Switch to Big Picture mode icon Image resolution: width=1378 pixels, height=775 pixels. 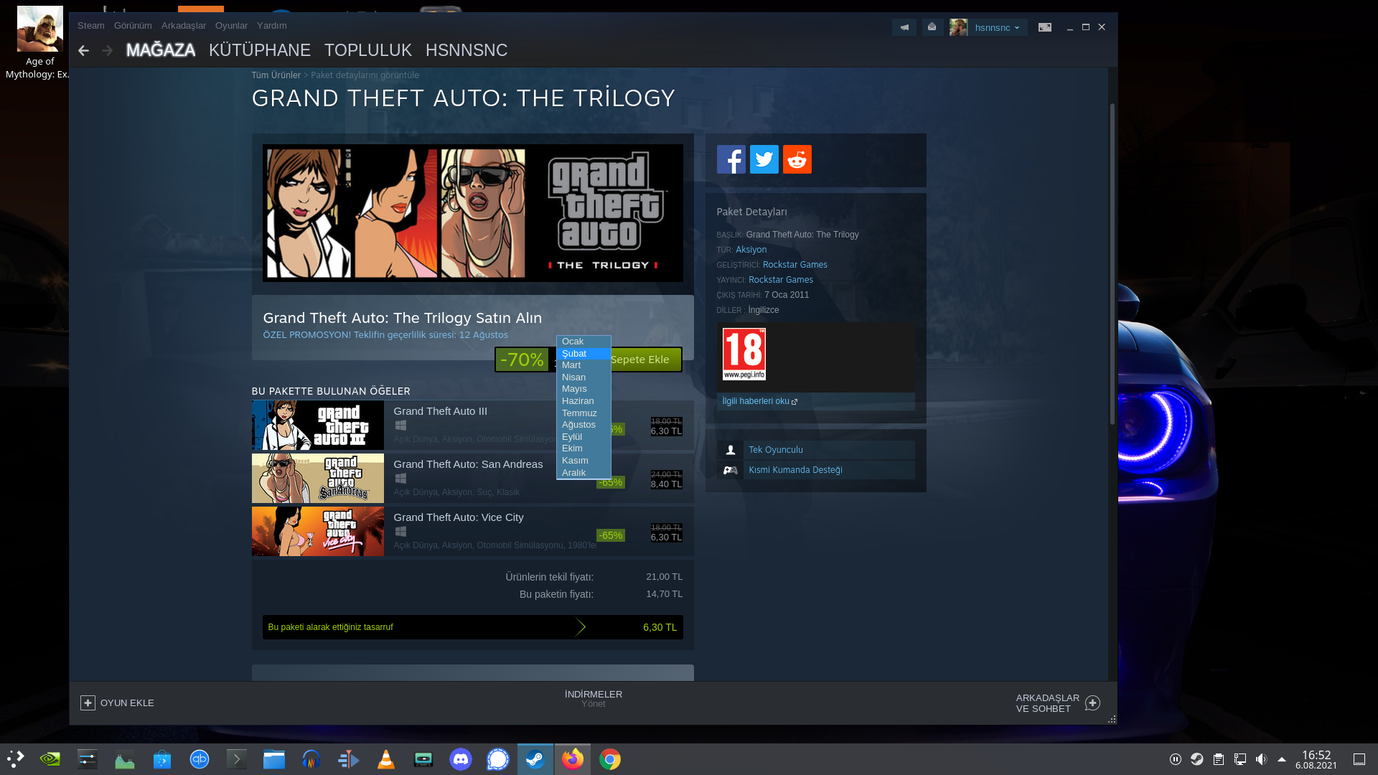pyautogui.click(x=1045, y=27)
